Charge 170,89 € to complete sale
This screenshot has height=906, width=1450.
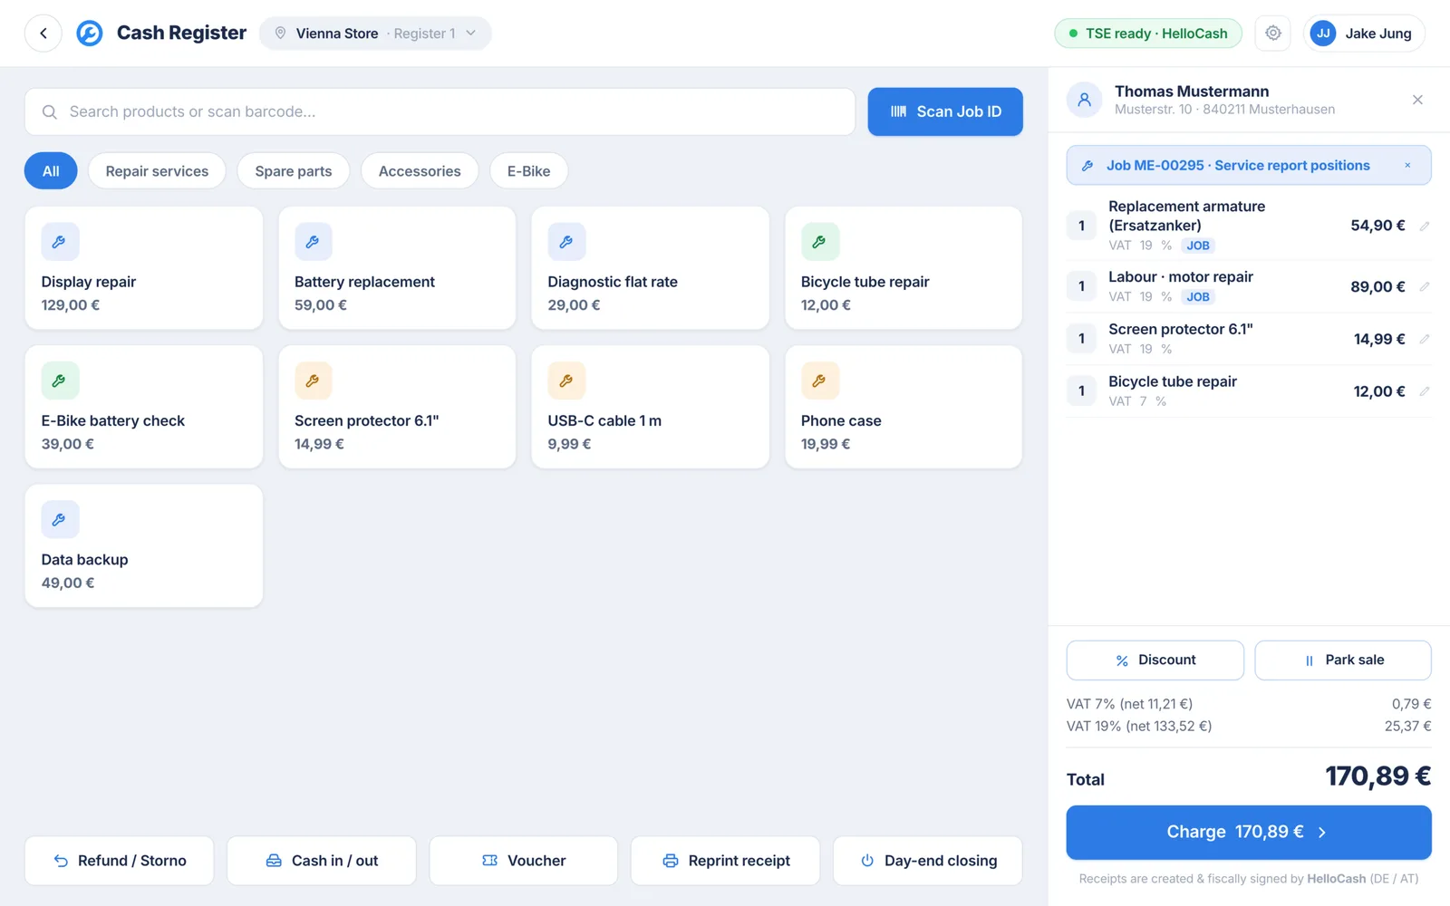click(x=1249, y=832)
